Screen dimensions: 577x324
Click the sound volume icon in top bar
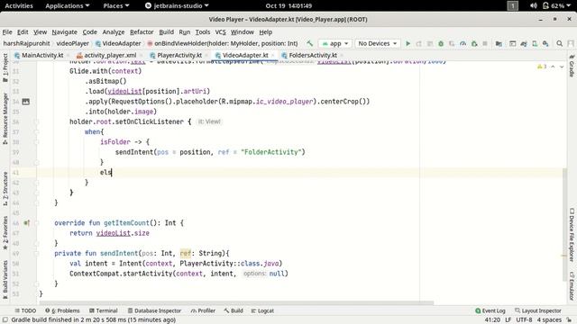point(534,6)
